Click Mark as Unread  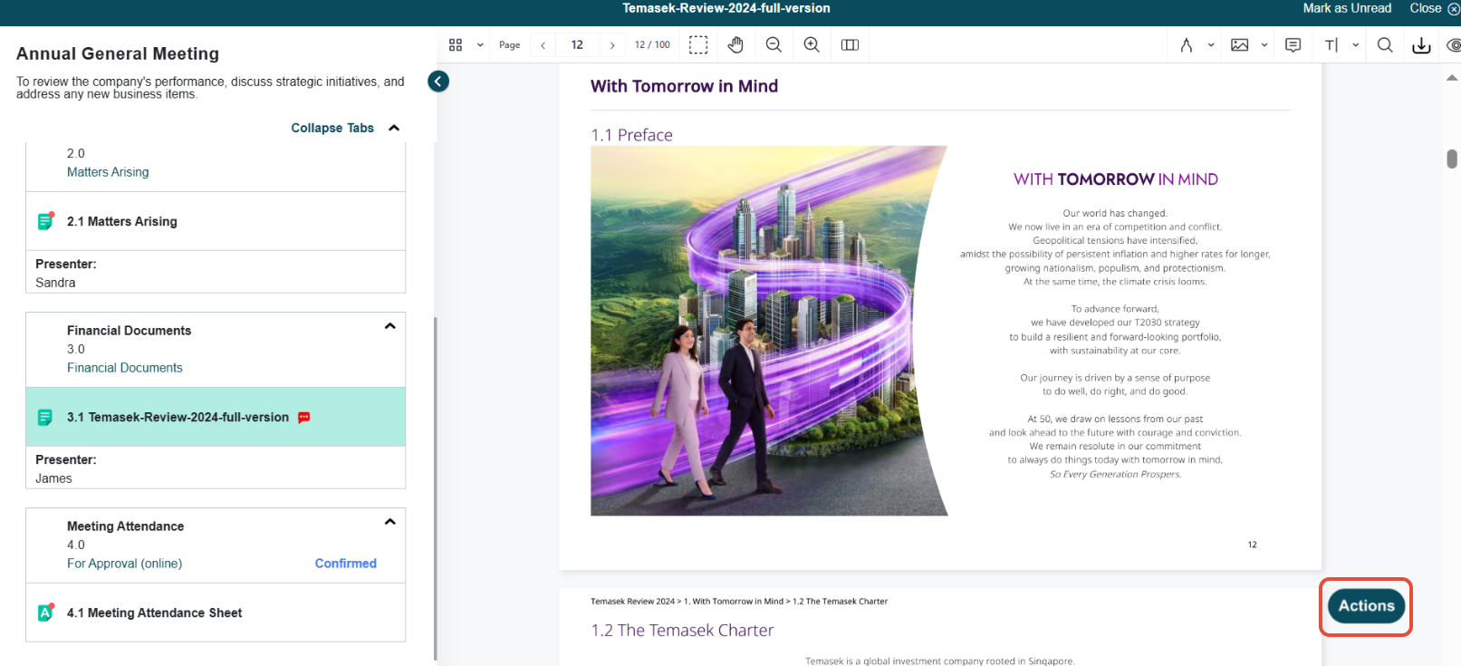coord(1347,8)
